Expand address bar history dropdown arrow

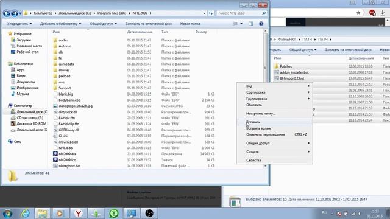click(x=204, y=13)
